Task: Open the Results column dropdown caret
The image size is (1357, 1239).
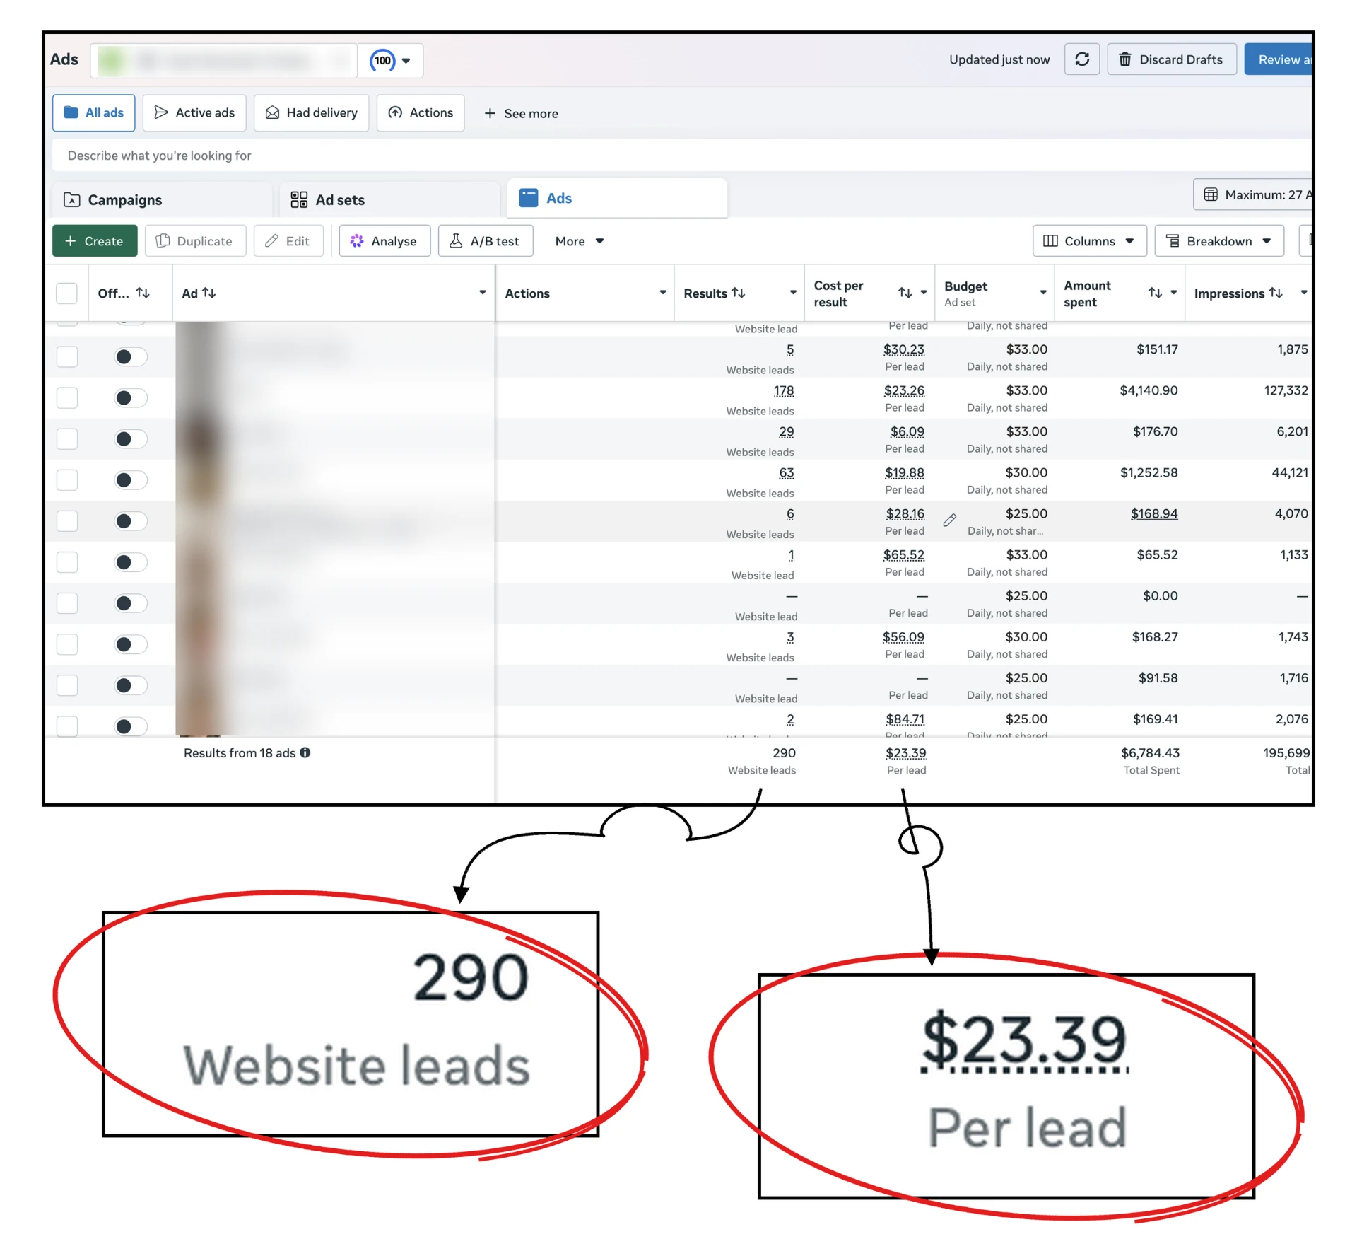Action: [x=793, y=293]
